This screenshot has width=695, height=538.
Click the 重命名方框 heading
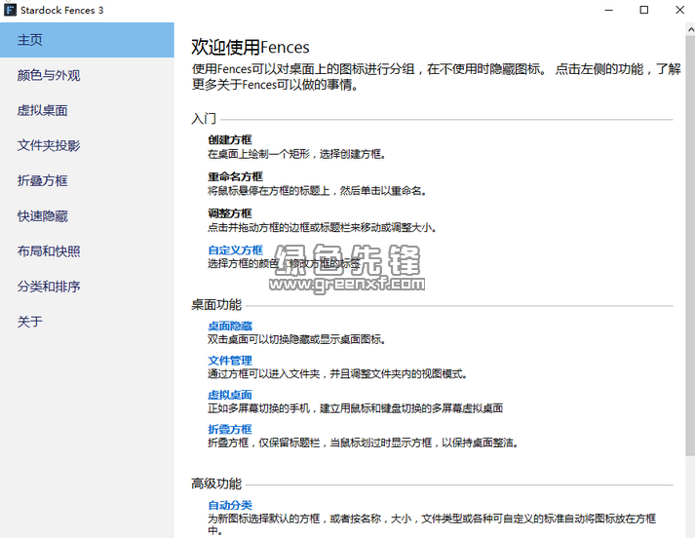click(x=235, y=176)
